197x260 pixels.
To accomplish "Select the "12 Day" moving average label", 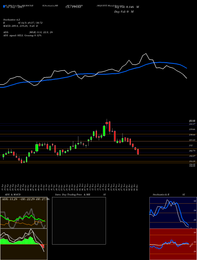I will click(15, 7).
